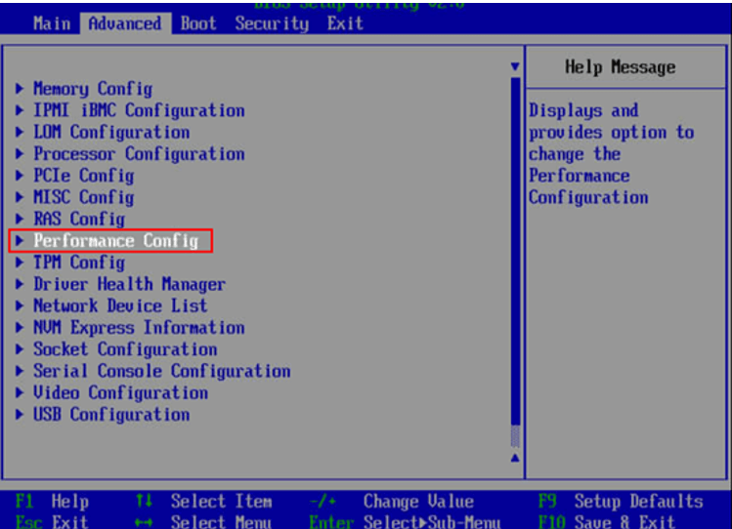
Task: Click the arrow beside LOM Configuration
Action: point(20,132)
